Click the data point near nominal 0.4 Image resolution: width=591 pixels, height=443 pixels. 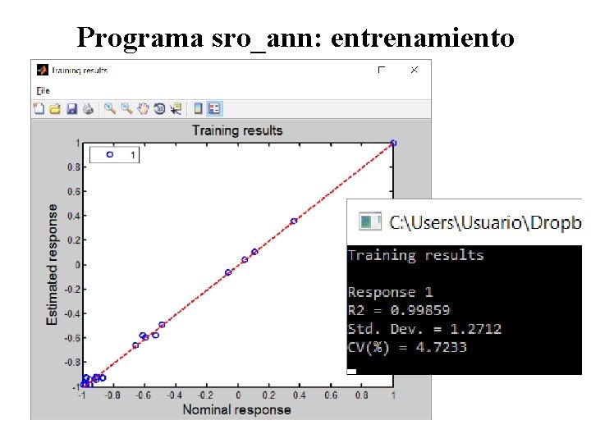click(x=294, y=221)
